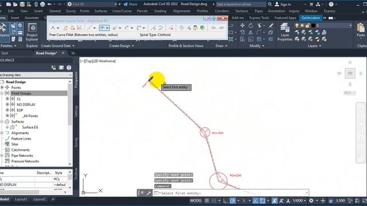Click the Undo arrow in Alignment Layout Tools
367x206 pixels.
coord(213,28)
